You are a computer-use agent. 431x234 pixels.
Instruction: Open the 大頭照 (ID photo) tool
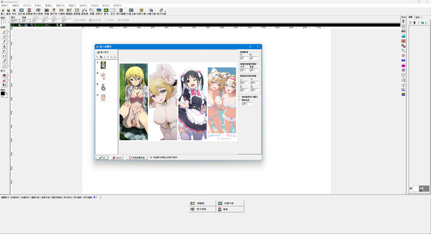tap(61, 12)
